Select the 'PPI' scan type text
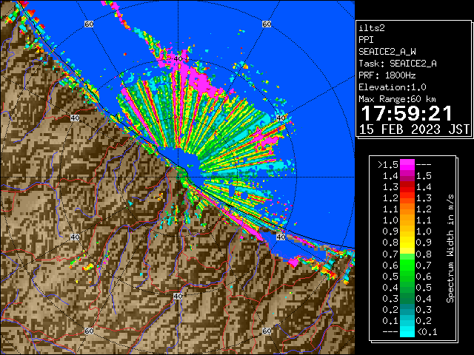The width and height of the screenshot is (474, 355). tap(366, 40)
